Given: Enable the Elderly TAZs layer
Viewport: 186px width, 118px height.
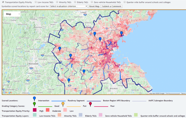Looking at the screenshot, I should (x=75, y=2).
